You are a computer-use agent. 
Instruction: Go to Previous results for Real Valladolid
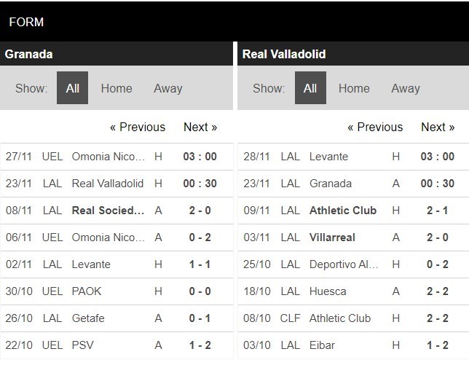tap(375, 127)
